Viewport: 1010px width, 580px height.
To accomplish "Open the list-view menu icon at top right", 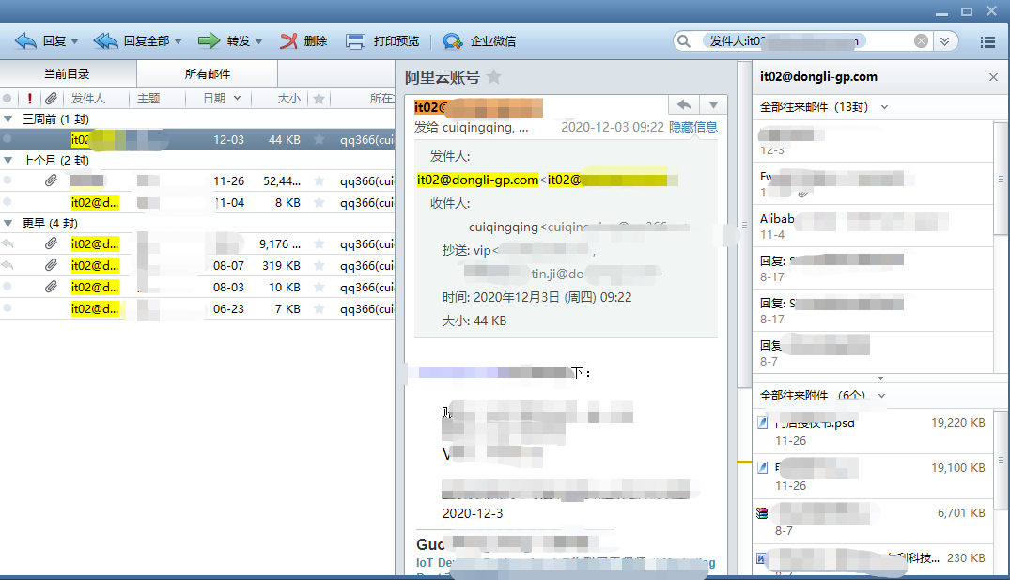I will pos(987,42).
